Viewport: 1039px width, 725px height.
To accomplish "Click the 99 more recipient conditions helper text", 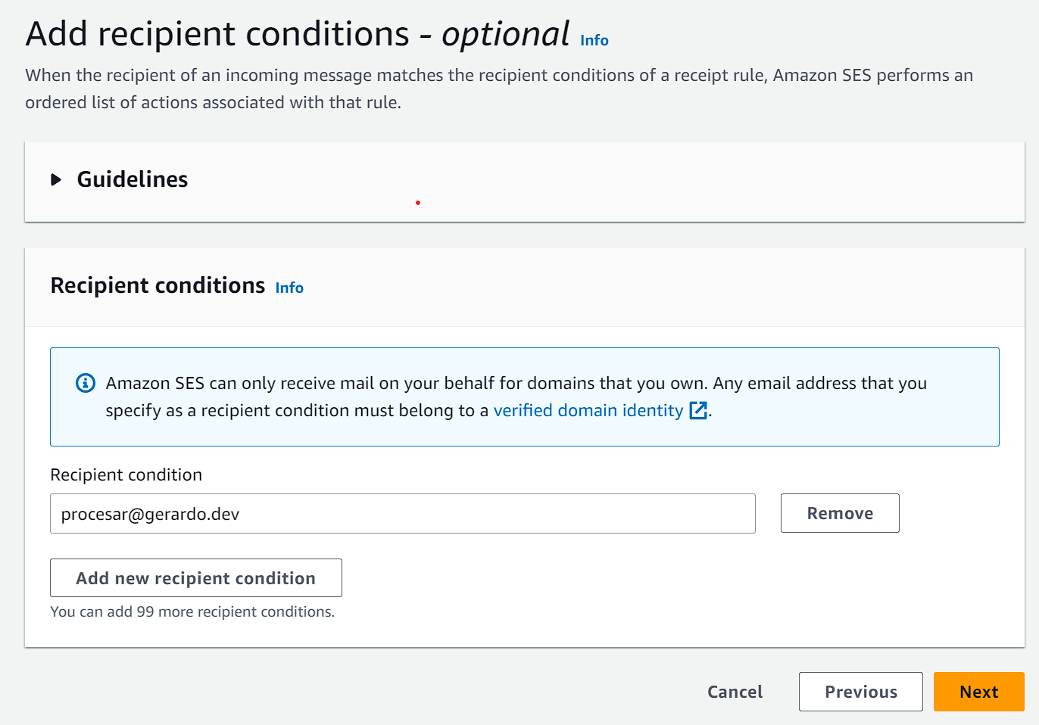I will click(x=192, y=611).
